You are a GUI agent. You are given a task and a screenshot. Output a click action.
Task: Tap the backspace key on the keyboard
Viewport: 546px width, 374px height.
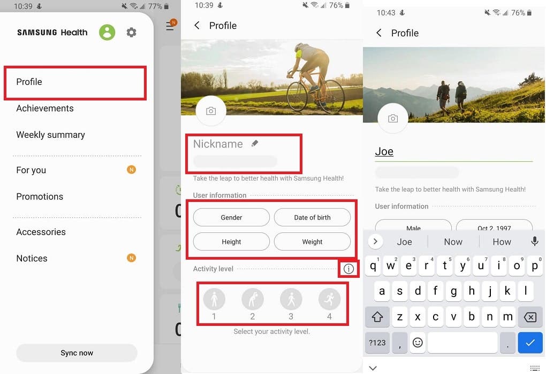(x=530, y=317)
